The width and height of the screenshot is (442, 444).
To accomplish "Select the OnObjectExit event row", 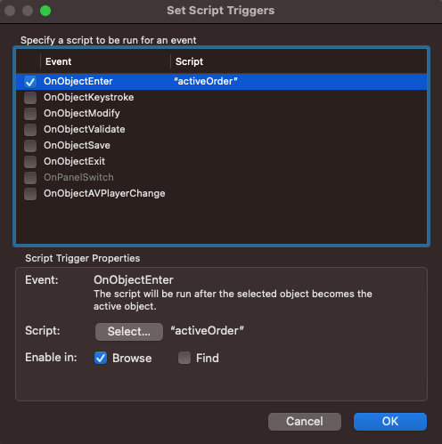I will coord(221,162).
